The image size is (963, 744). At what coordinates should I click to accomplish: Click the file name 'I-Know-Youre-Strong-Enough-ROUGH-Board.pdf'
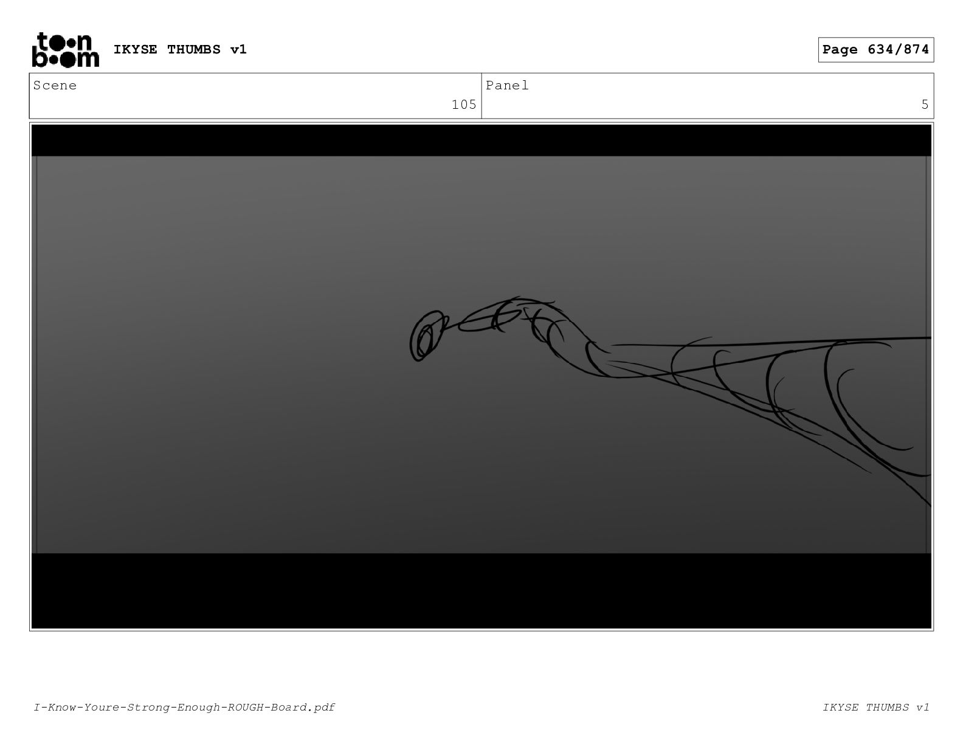pos(184,707)
